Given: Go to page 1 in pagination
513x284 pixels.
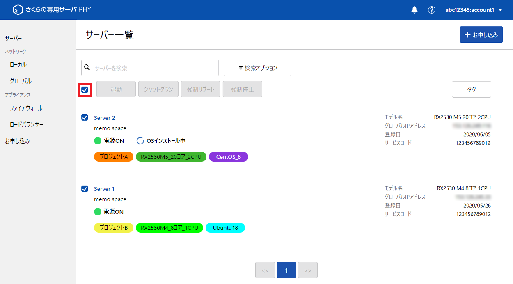Looking at the screenshot, I should click(286, 270).
